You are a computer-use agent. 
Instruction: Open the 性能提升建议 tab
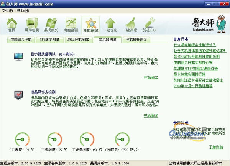136,39
